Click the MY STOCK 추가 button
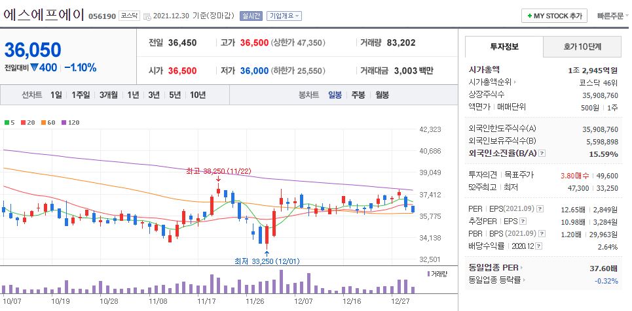The height and width of the screenshot is (311, 632). pos(554,16)
